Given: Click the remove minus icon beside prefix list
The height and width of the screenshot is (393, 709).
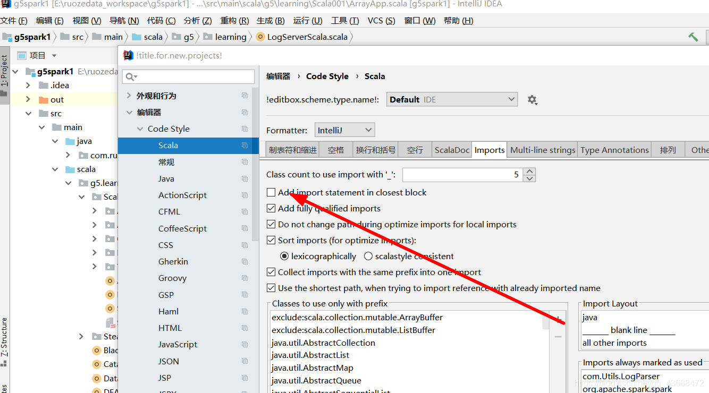Looking at the screenshot, I should tap(558, 337).
